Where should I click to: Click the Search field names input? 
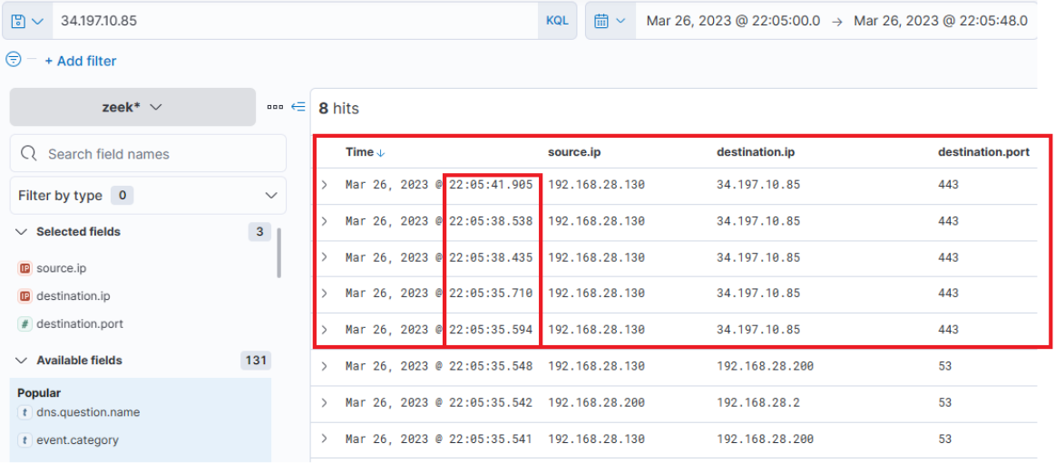tap(154, 154)
